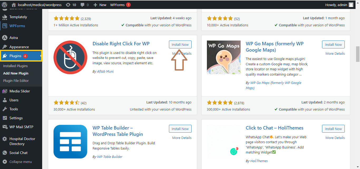Install the Disable Right Click For WP plugin
The image size is (360, 169).
tap(180, 44)
